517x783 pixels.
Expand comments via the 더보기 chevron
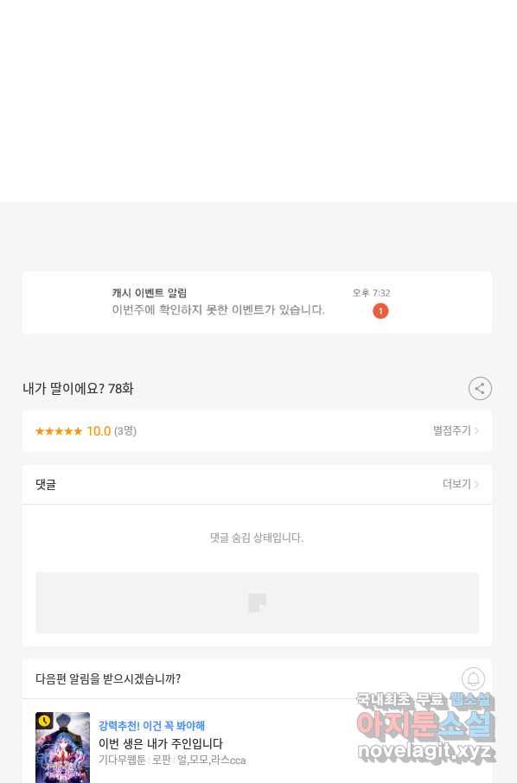point(461,484)
